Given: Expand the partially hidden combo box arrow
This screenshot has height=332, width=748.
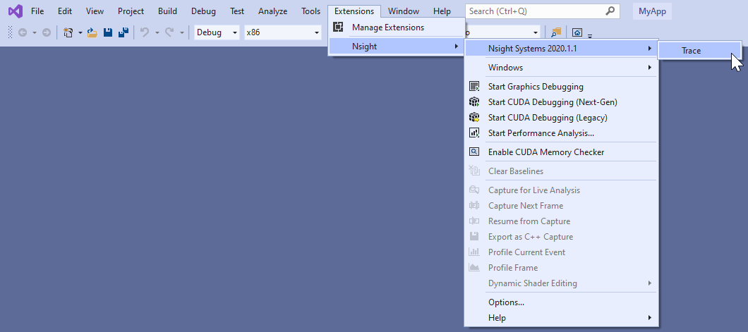Looking at the screenshot, I should [x=536, y=32].
